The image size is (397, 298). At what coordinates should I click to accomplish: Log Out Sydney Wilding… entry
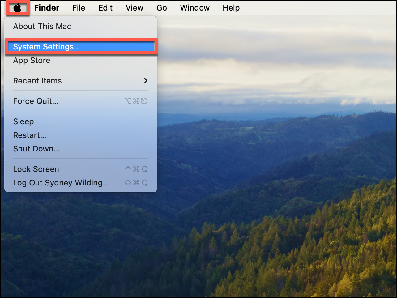pos(81,183)
